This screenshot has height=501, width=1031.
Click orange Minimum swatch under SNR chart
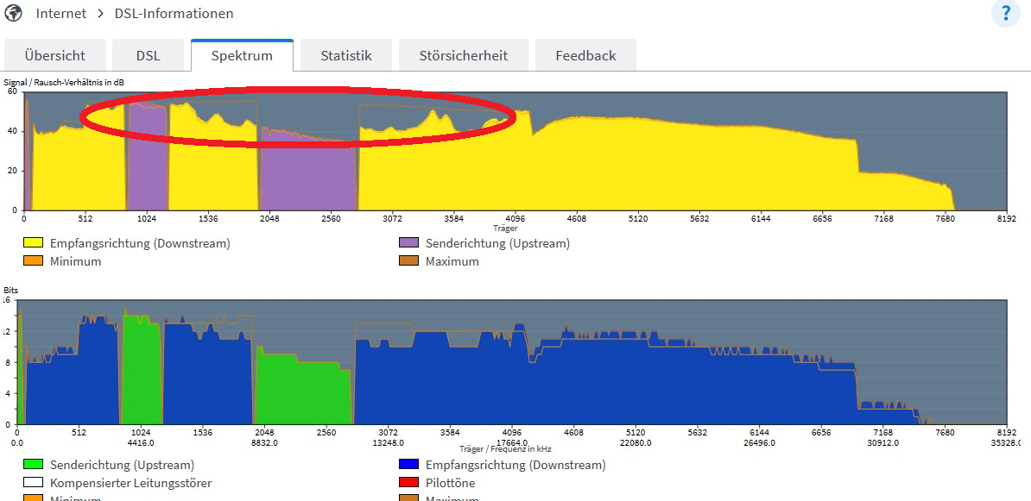coord(33,261)
